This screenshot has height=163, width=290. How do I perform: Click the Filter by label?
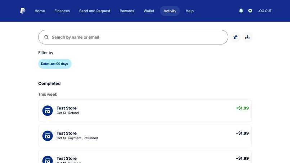pos(46,53)
